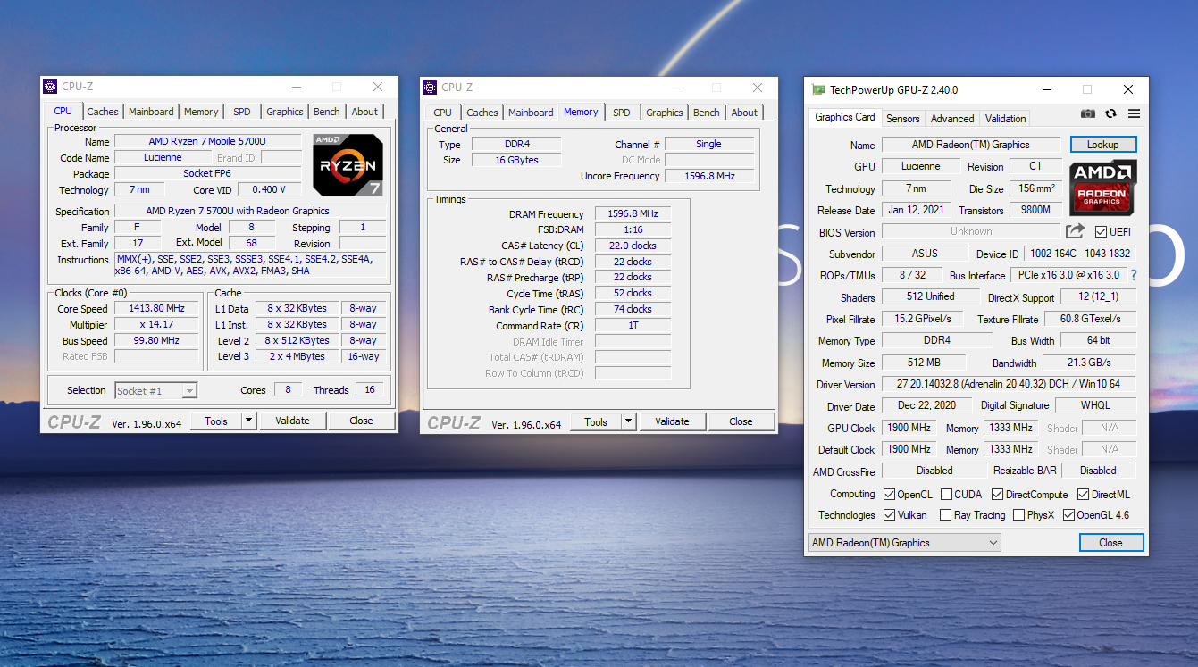Toggle the Ray Tracing checkbox

click(946, 515)
